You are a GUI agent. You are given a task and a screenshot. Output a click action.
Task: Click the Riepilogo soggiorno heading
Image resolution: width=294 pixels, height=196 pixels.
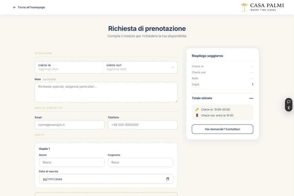coord(207,56)
